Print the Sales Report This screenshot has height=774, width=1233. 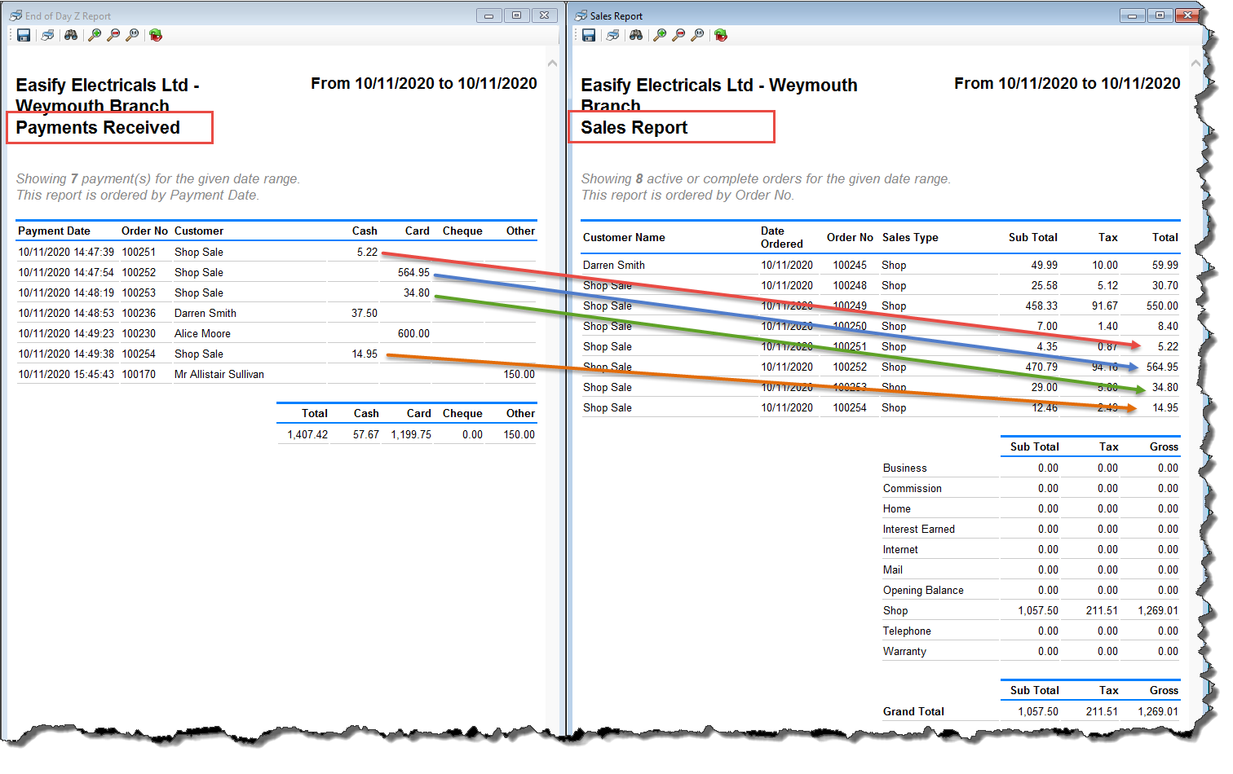point(613,35)
